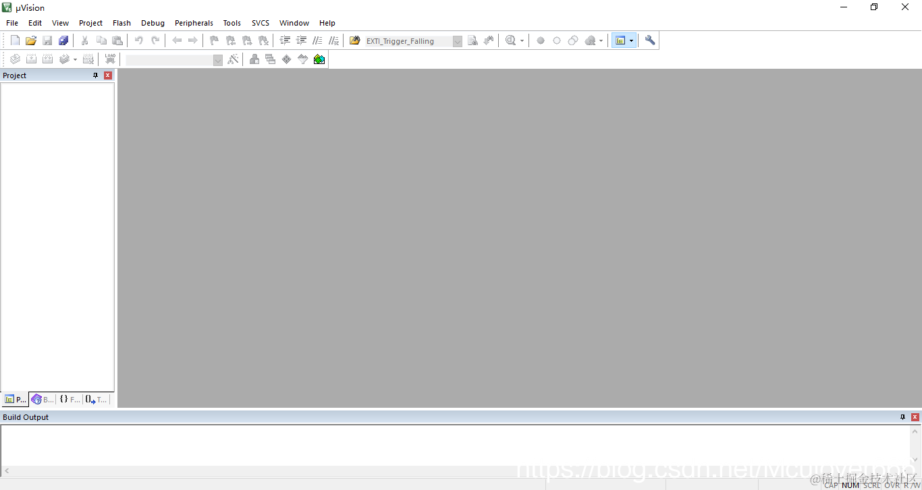This screenshot has width=922, height=490.
Task: Open the View menu
Action: tap(61, 23)
